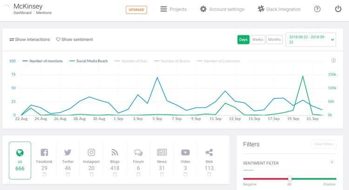This screenshot has height=190, width=349.
Task: Click the Mentions breadcrumb link
Action: click(44, 13)
